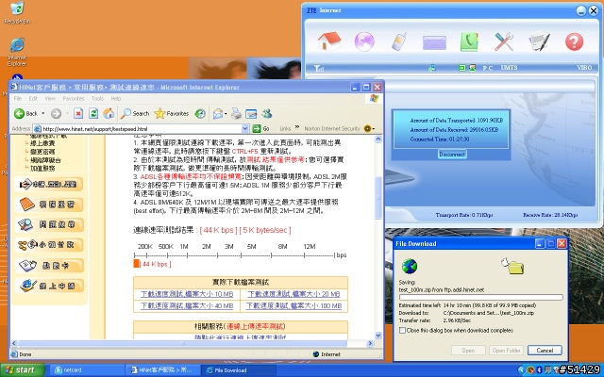Click Disconnect in the ZTE window
This screenshot has height=377, width=604.
(452, 155)
